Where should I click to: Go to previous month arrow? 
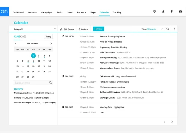pos(16,43)
